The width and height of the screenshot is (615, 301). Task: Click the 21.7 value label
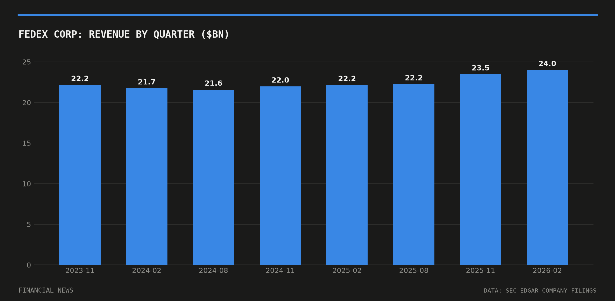(147, 82)
